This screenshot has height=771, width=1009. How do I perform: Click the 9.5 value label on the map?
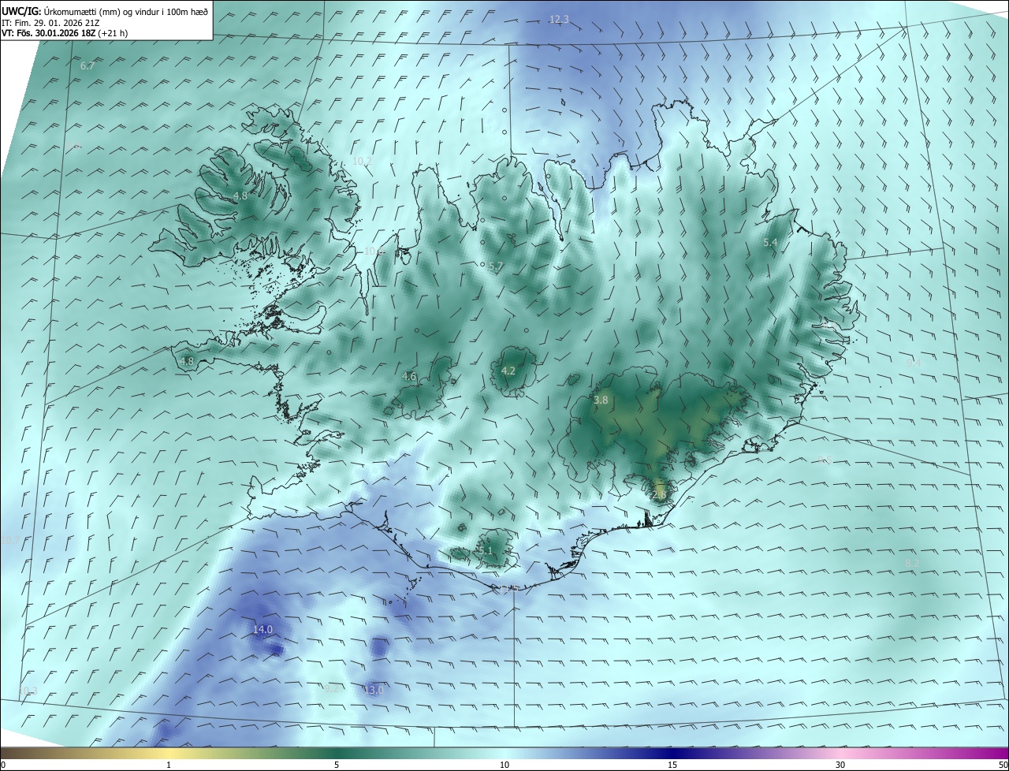[x=825, y=460]
